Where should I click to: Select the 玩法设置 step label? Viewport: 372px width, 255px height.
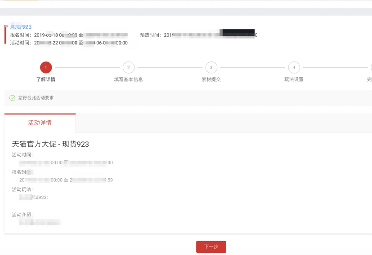click(294, 79)
